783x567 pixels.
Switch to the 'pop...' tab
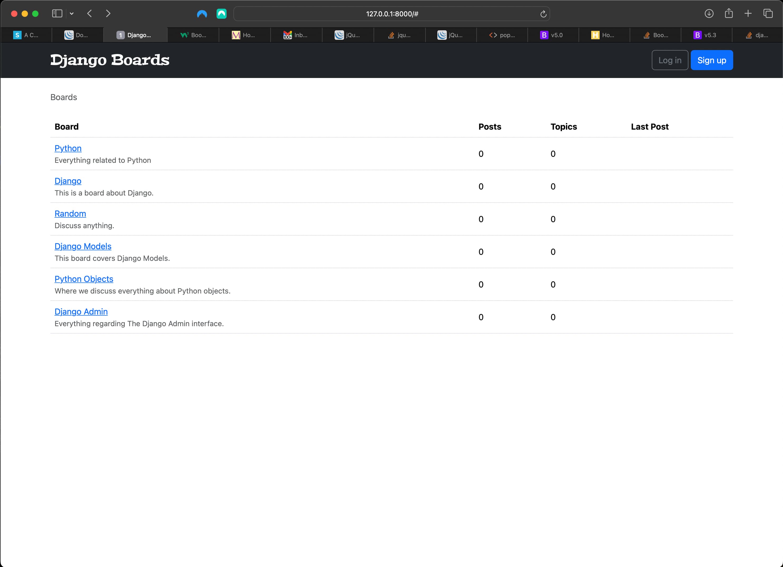click(502, 35)
